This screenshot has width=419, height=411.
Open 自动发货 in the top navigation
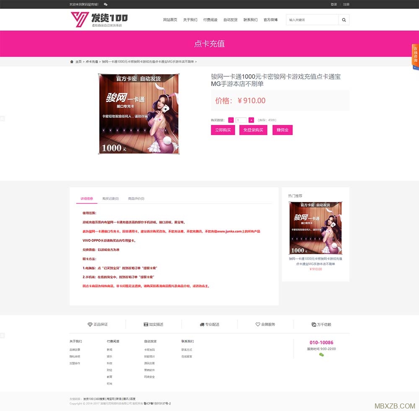coord(230,20)
